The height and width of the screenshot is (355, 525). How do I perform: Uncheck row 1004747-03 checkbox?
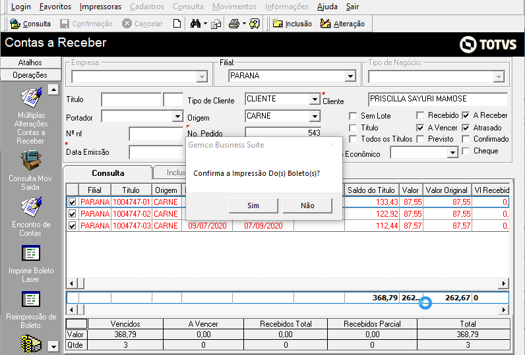pos(72,226)
